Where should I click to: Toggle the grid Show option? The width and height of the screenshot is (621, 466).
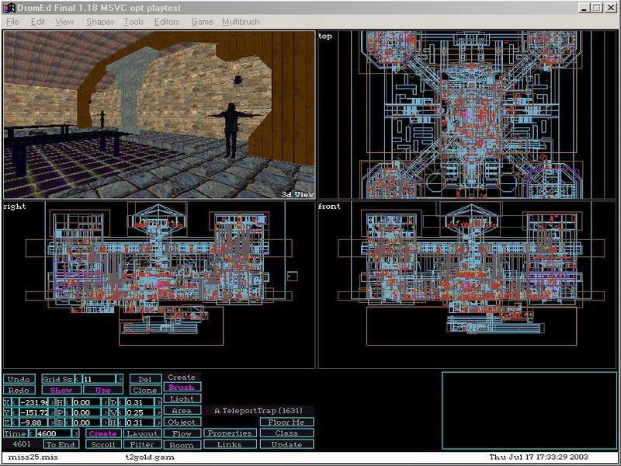click(61, 390)
